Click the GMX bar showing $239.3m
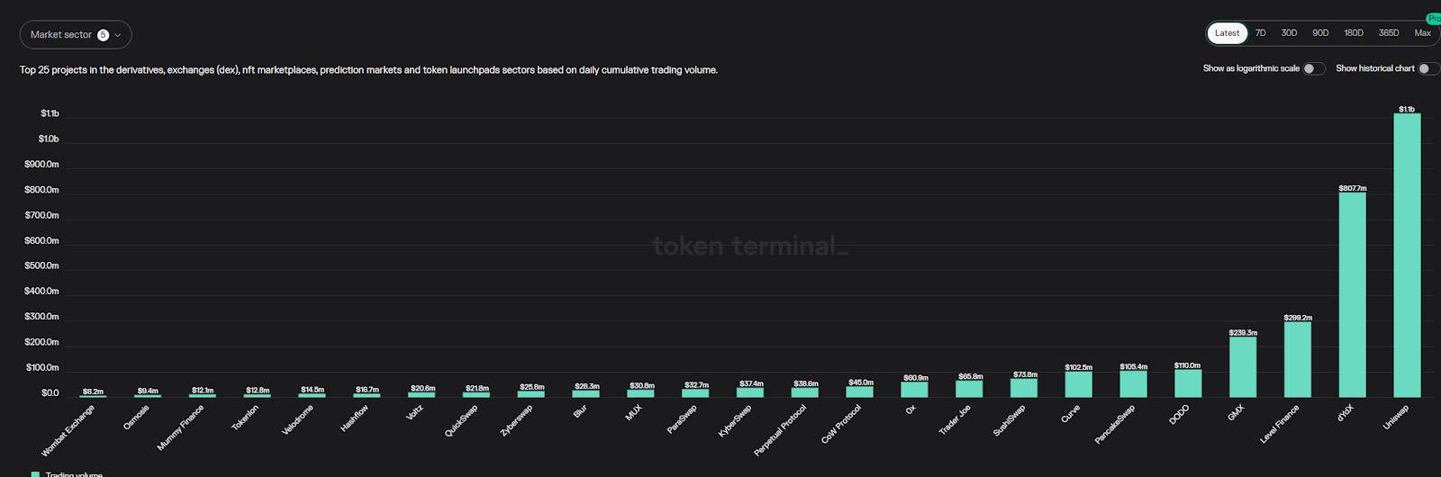Image resolution: width=1441 pixels, height=477 pixels. tap(1243, 367)
